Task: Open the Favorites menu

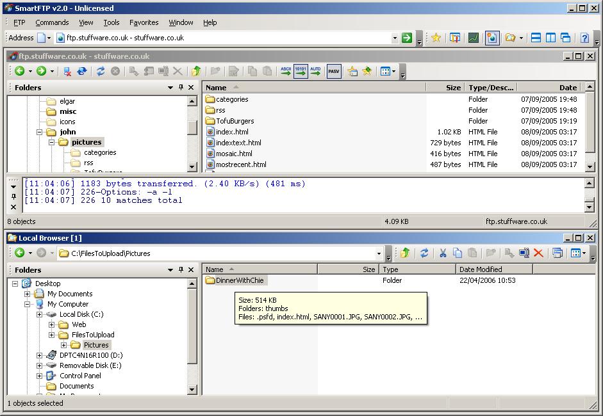Action: pos(144,22)
